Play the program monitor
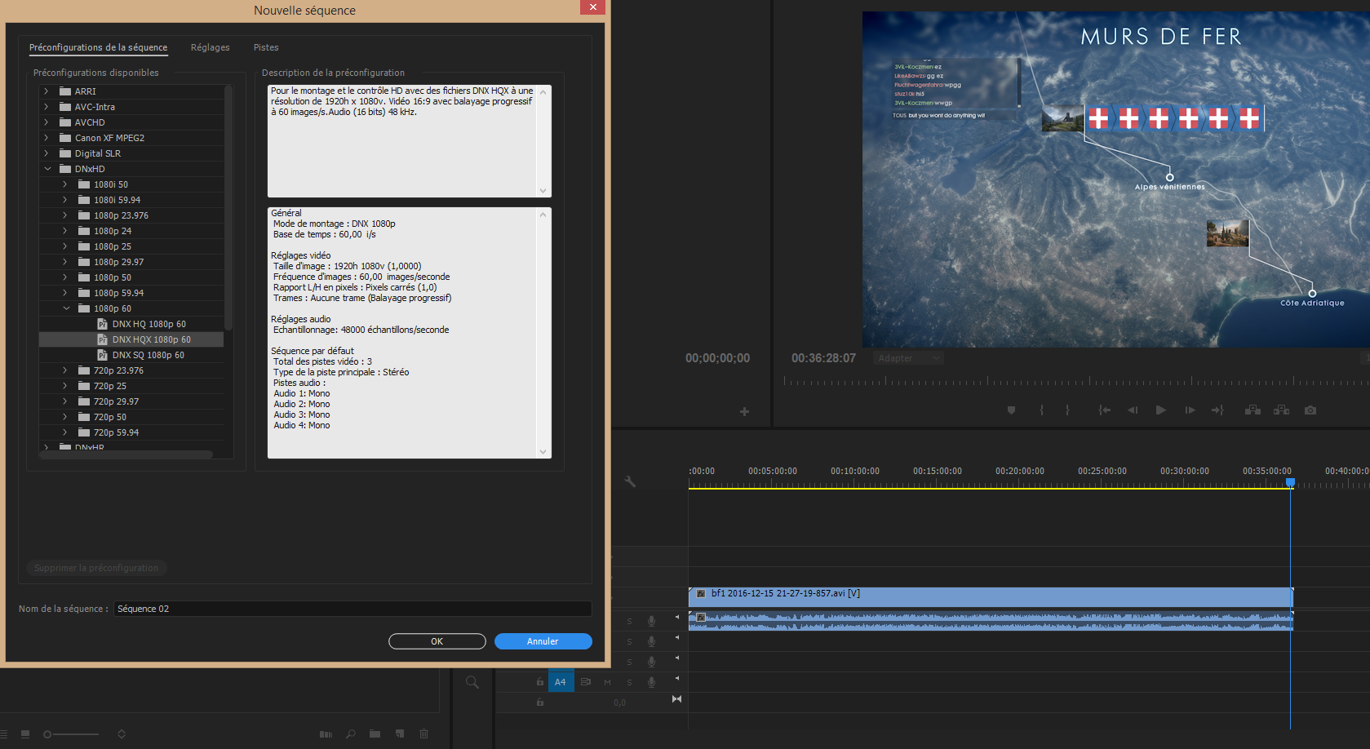 (1160, 410)
